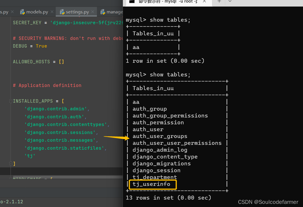The width and height of the screenshot is (303, 207).
Task: Click 'django.contrib.sessions' app entry
Action: tap(60, 132)
